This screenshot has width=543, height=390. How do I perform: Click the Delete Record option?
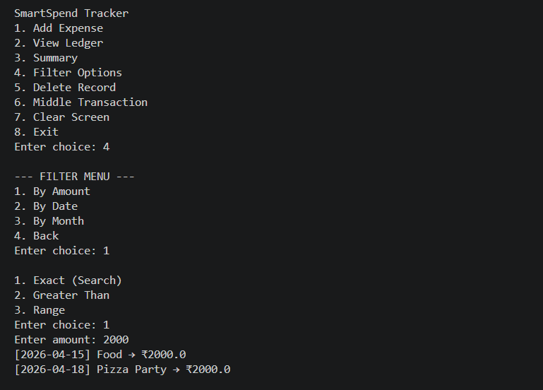click(x=65, y=88)
